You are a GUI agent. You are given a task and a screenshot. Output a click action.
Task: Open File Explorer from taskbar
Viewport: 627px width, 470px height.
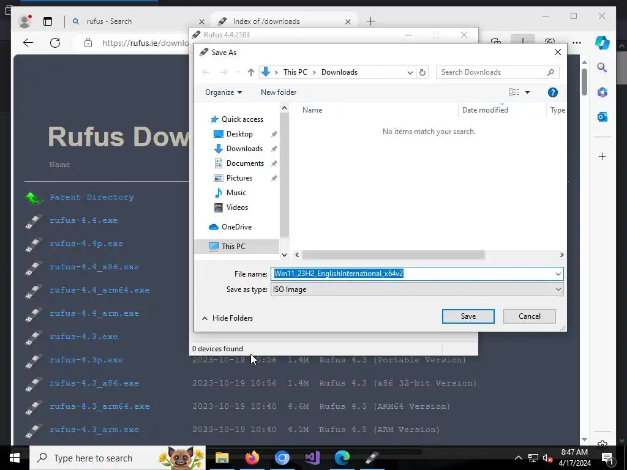(222, 458)
